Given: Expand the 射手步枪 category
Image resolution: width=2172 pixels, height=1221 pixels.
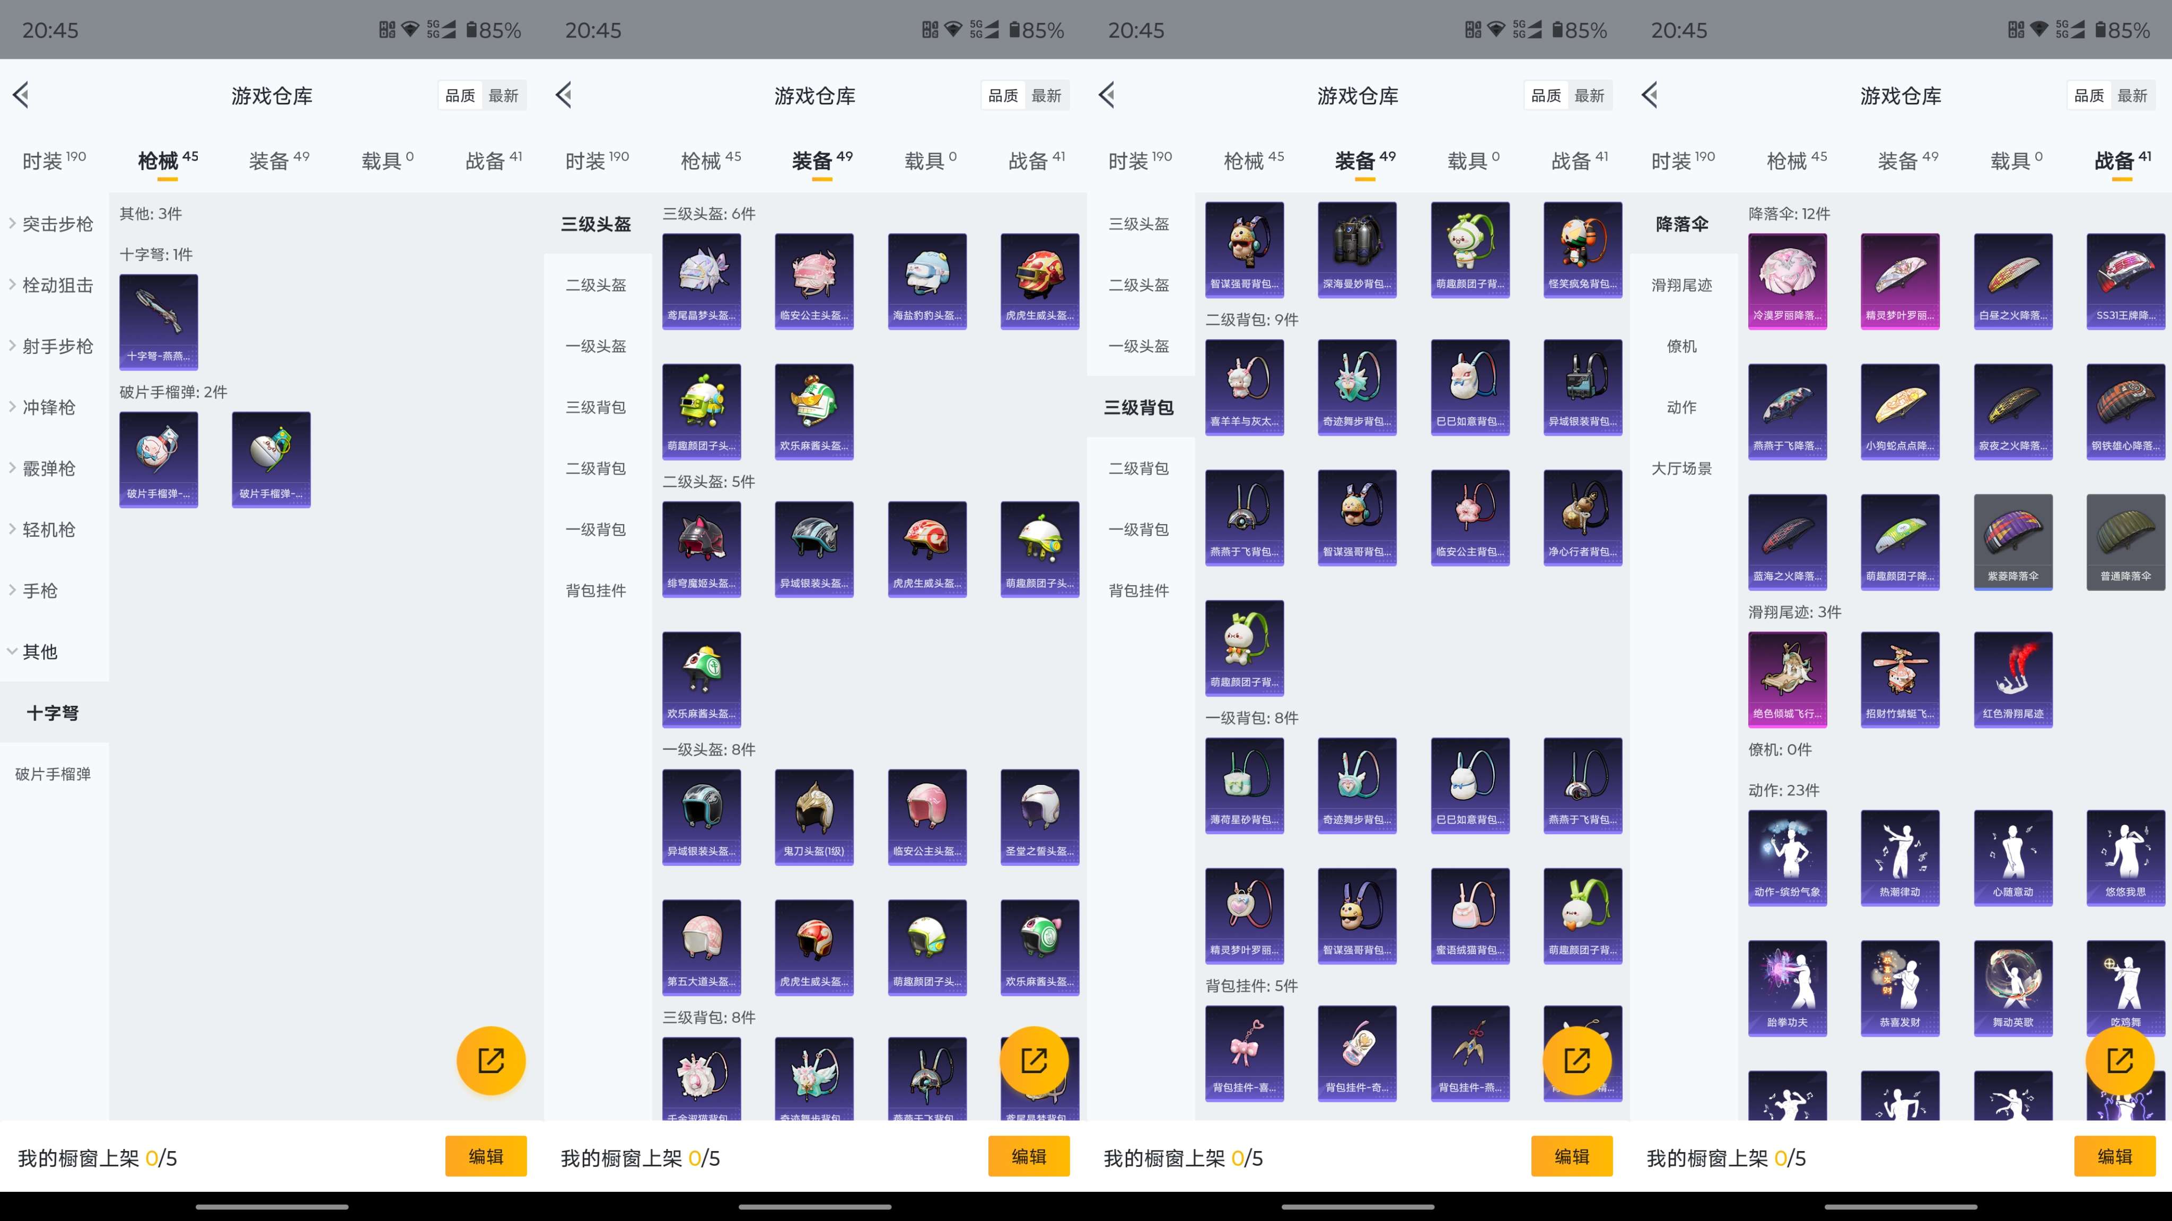Looking at the screenshot, I should (54, 347).
